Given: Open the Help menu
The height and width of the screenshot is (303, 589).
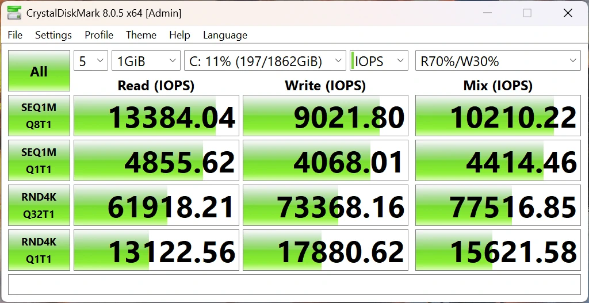Looking at the screenshot, I should [x=179, y=35].
